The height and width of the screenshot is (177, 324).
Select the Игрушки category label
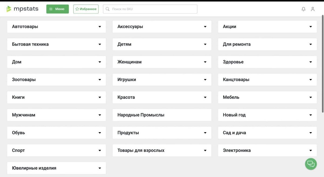tap(127, 80)
